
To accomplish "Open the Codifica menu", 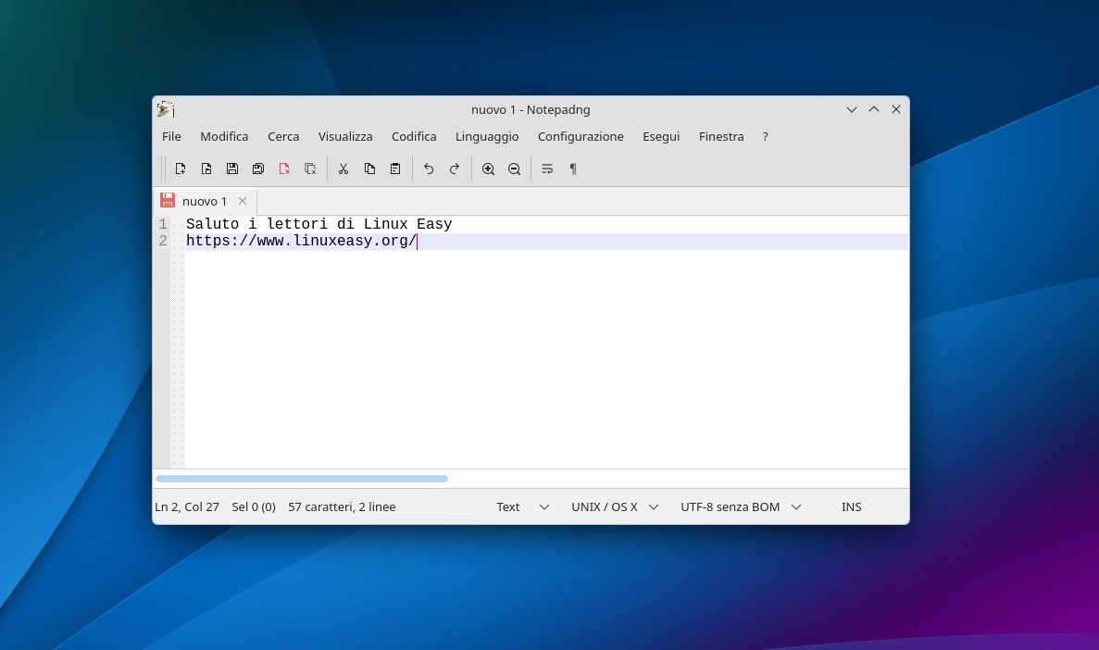I will point(414,137).
